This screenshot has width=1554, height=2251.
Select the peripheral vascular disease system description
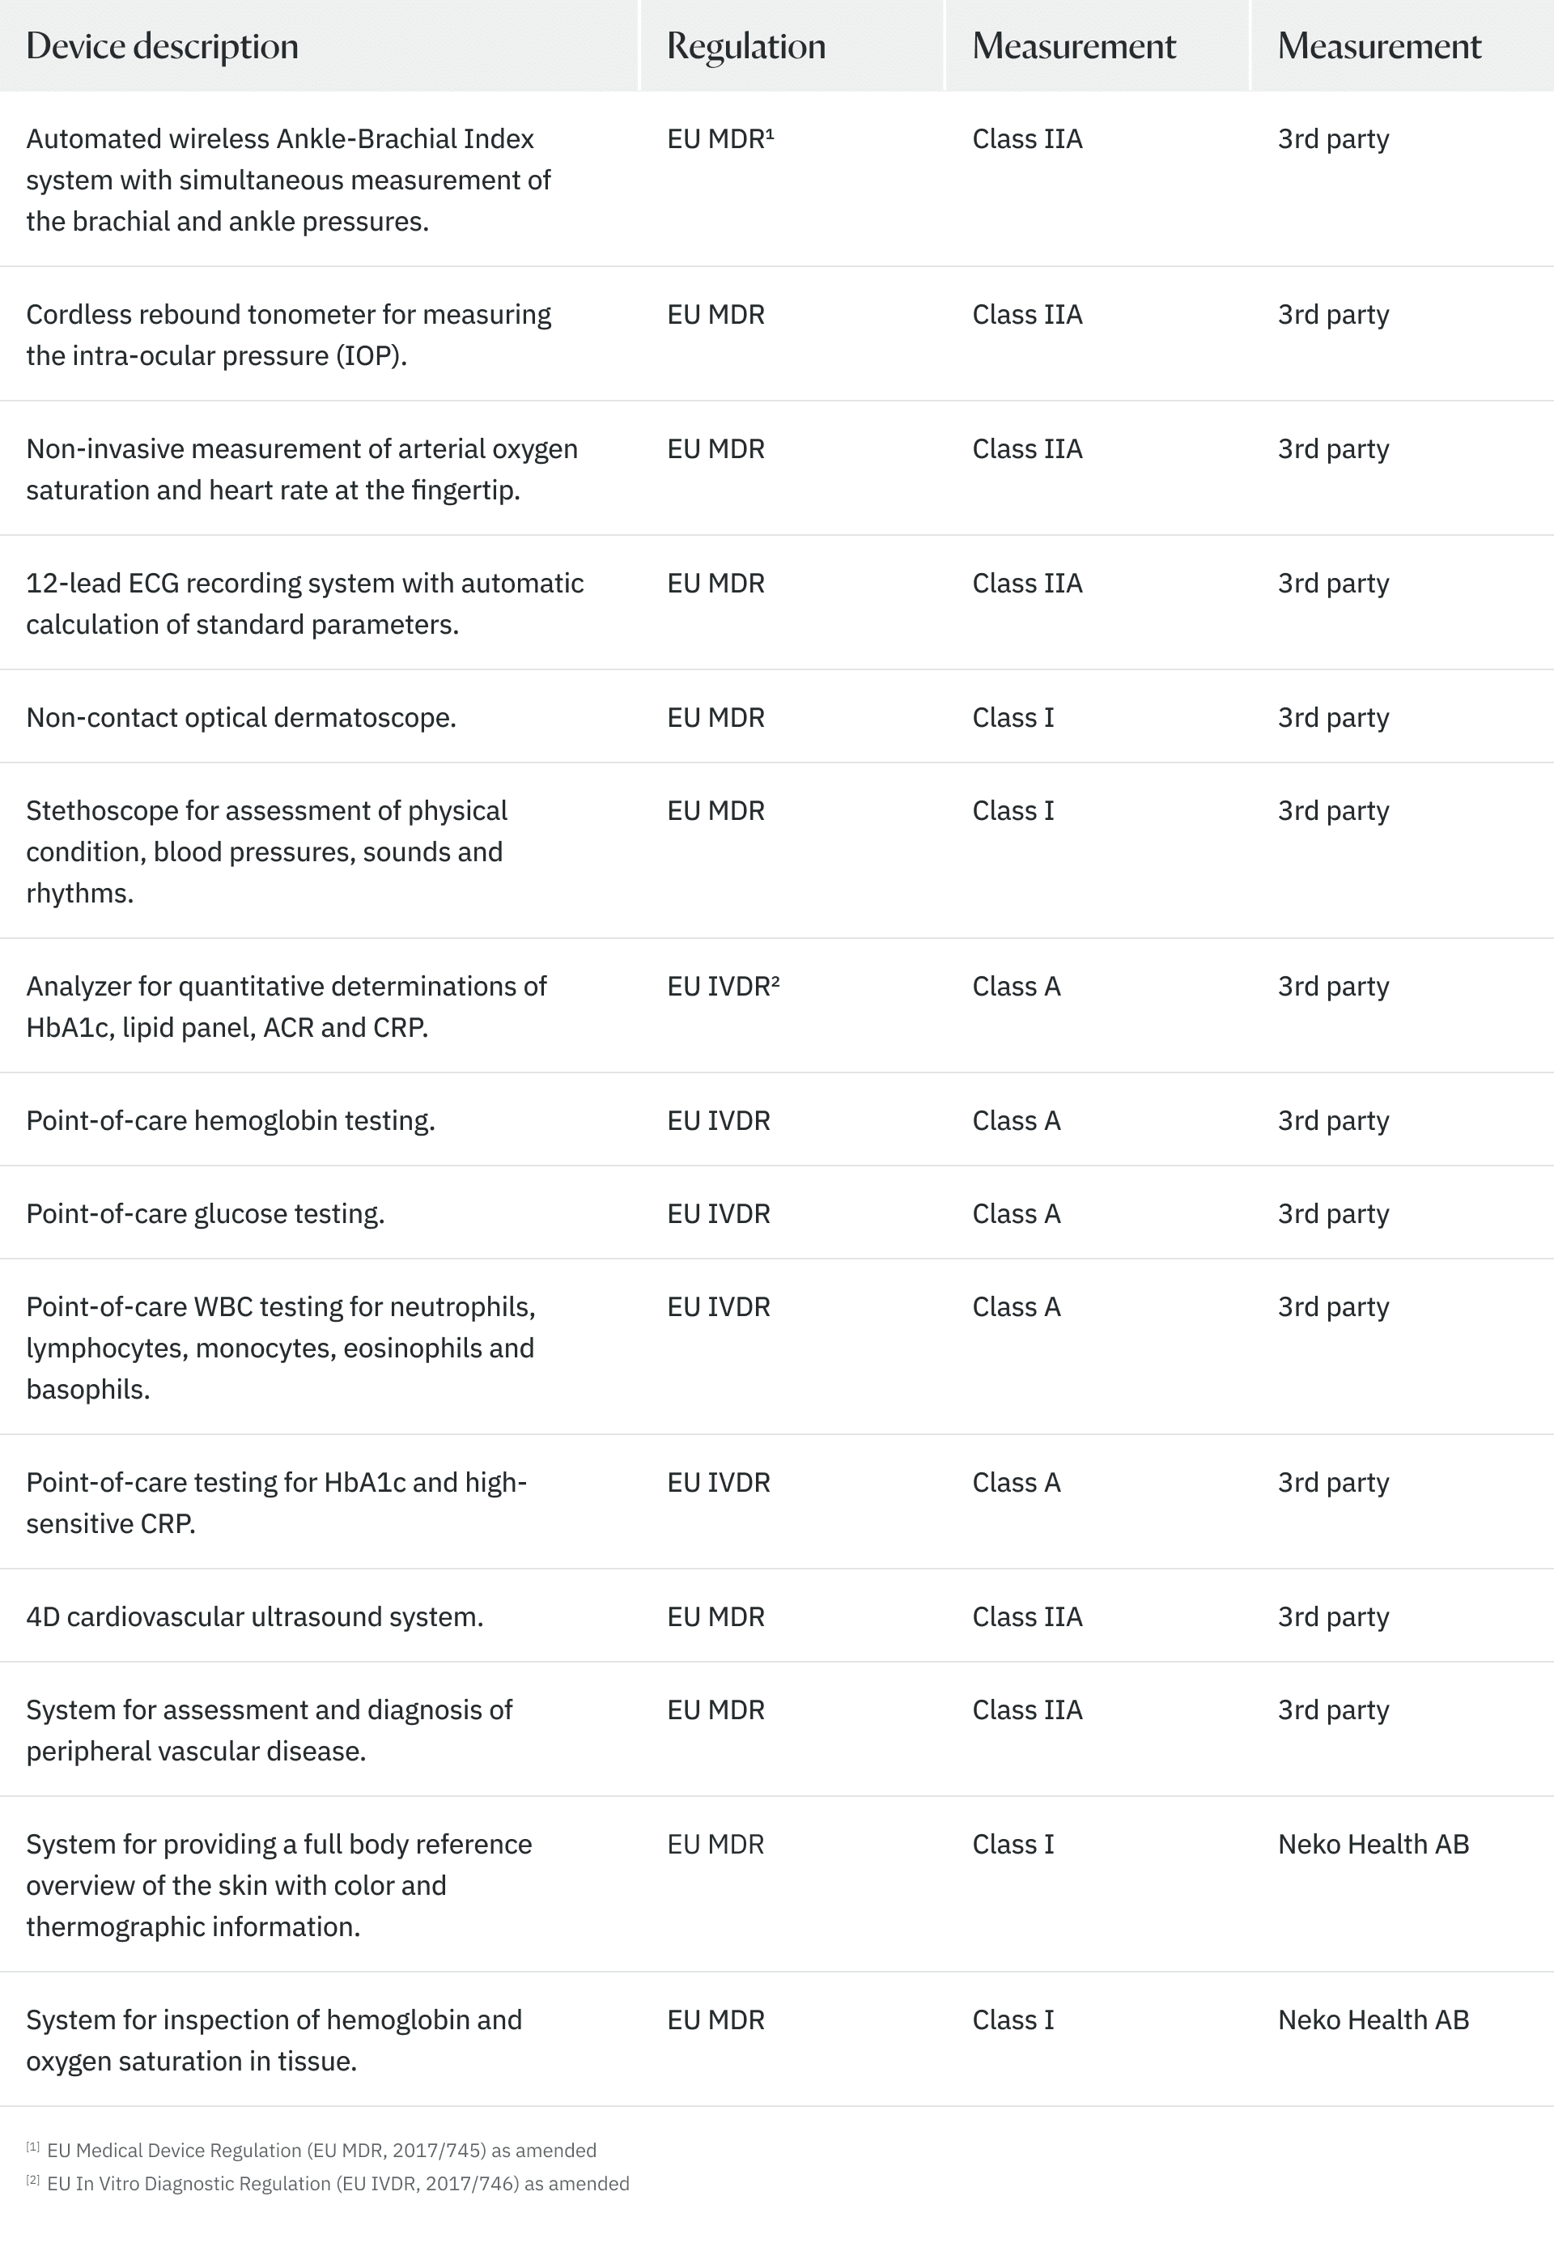(x=269, y=1731)
